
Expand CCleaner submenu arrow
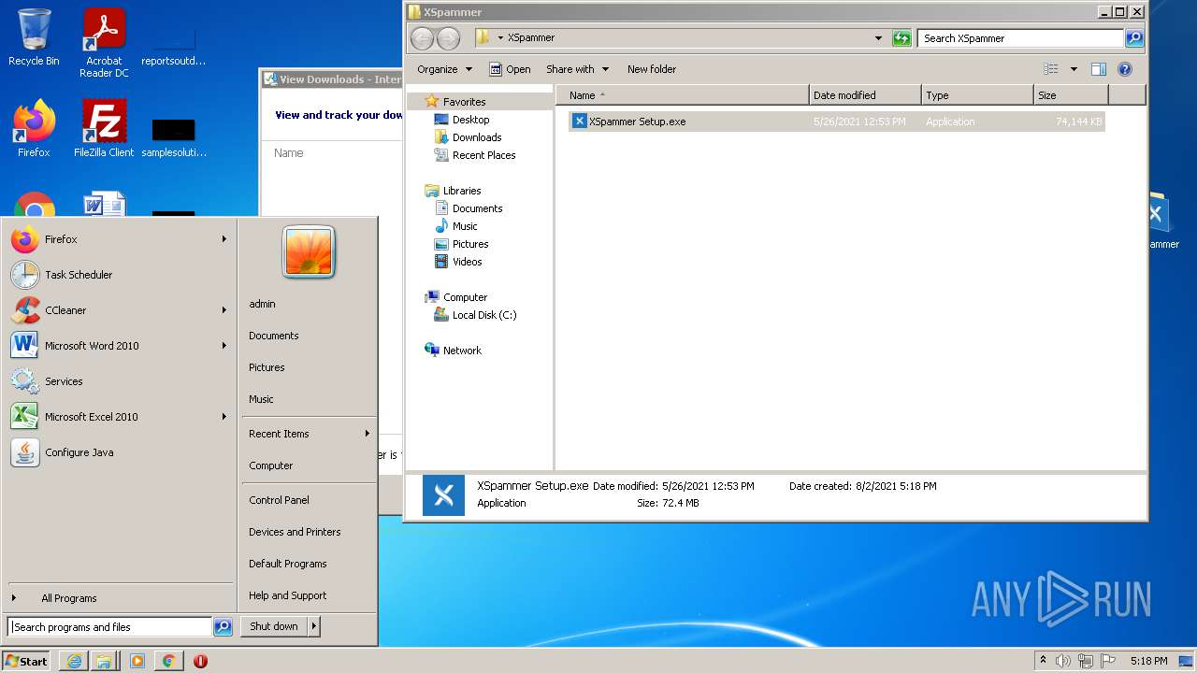coord(224,310)
